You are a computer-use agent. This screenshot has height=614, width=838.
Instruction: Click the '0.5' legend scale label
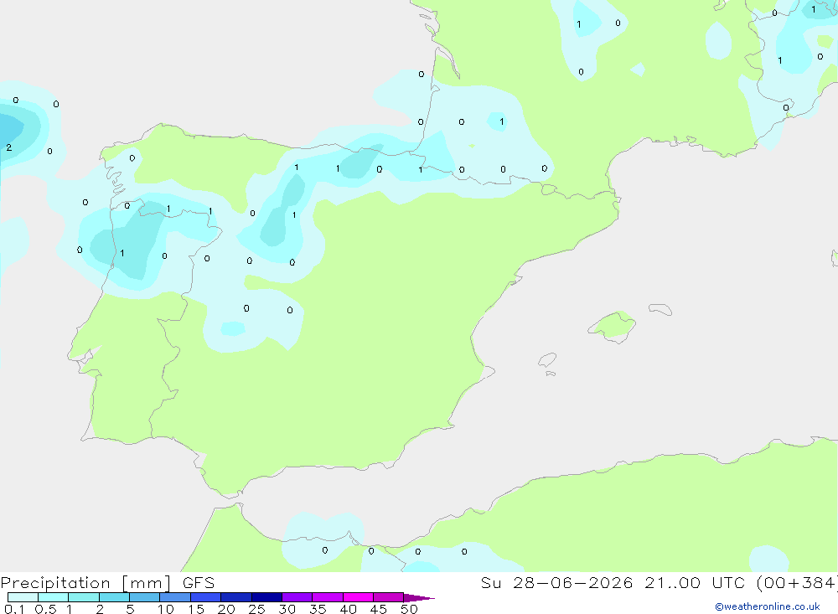click(45, 609)
